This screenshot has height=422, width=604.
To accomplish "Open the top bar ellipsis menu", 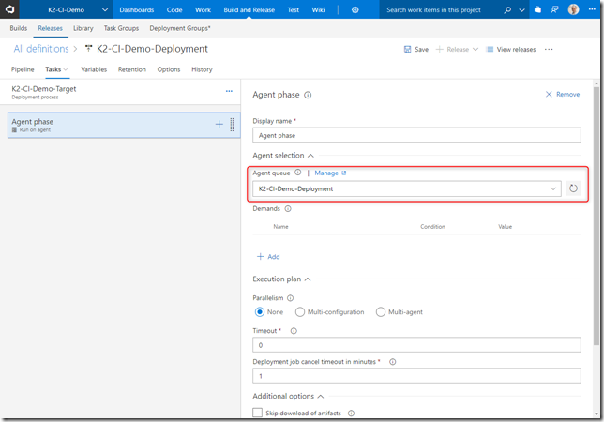I will click(x=592, y=9).
